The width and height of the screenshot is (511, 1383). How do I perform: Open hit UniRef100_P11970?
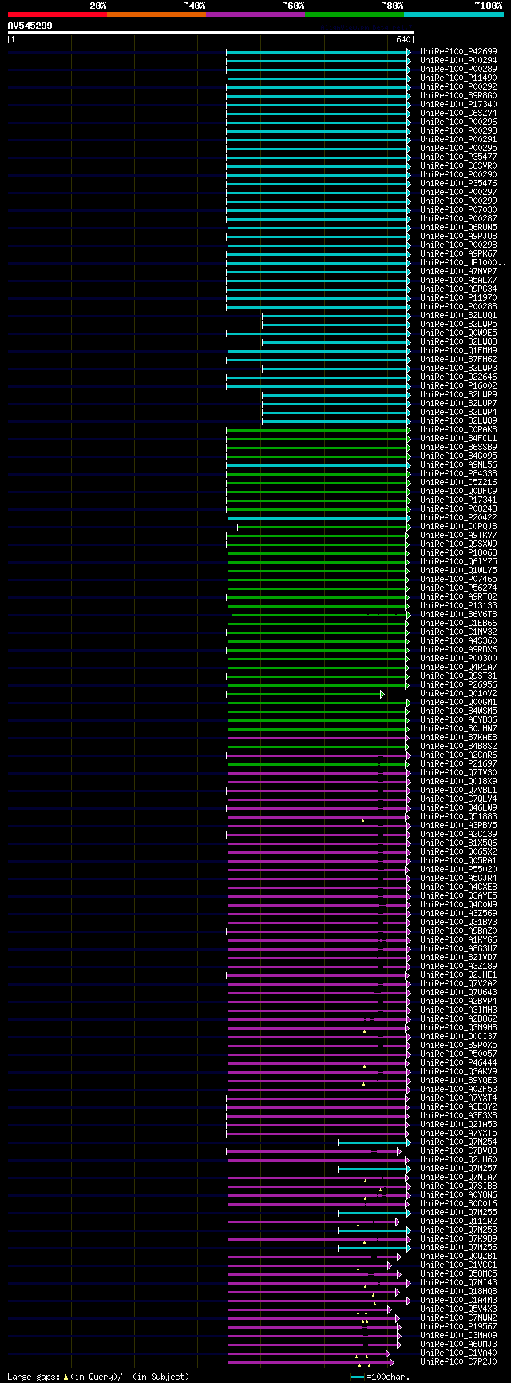pyautogui.click(x=458, y=297)
